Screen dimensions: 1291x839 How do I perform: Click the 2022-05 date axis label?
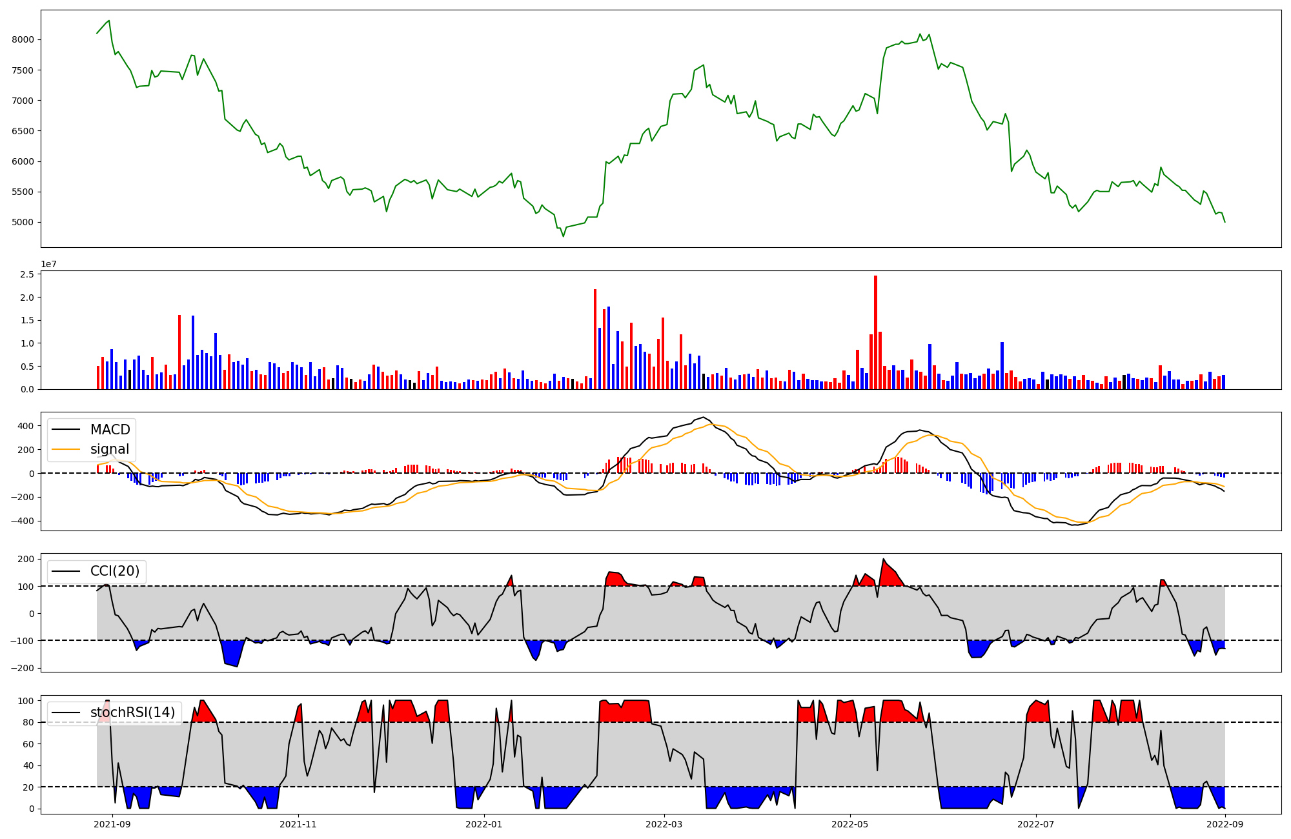pos(849,824)
